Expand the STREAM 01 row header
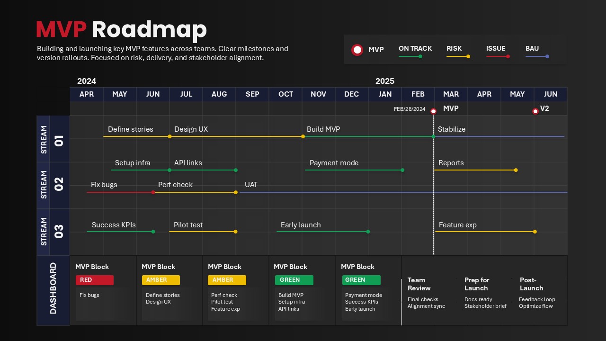 [53, 139]
